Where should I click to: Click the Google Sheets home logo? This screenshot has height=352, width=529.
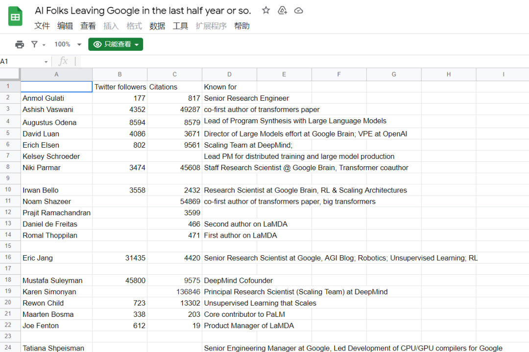(x=16, y=17)
